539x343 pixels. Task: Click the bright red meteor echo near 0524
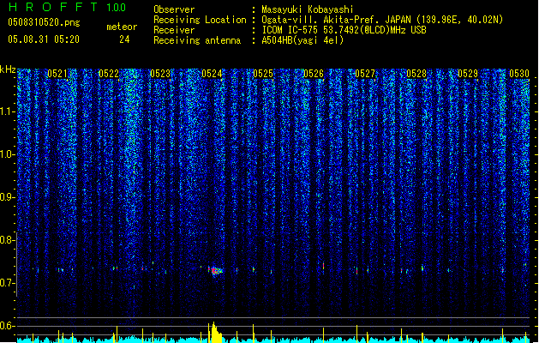(215, 271)
